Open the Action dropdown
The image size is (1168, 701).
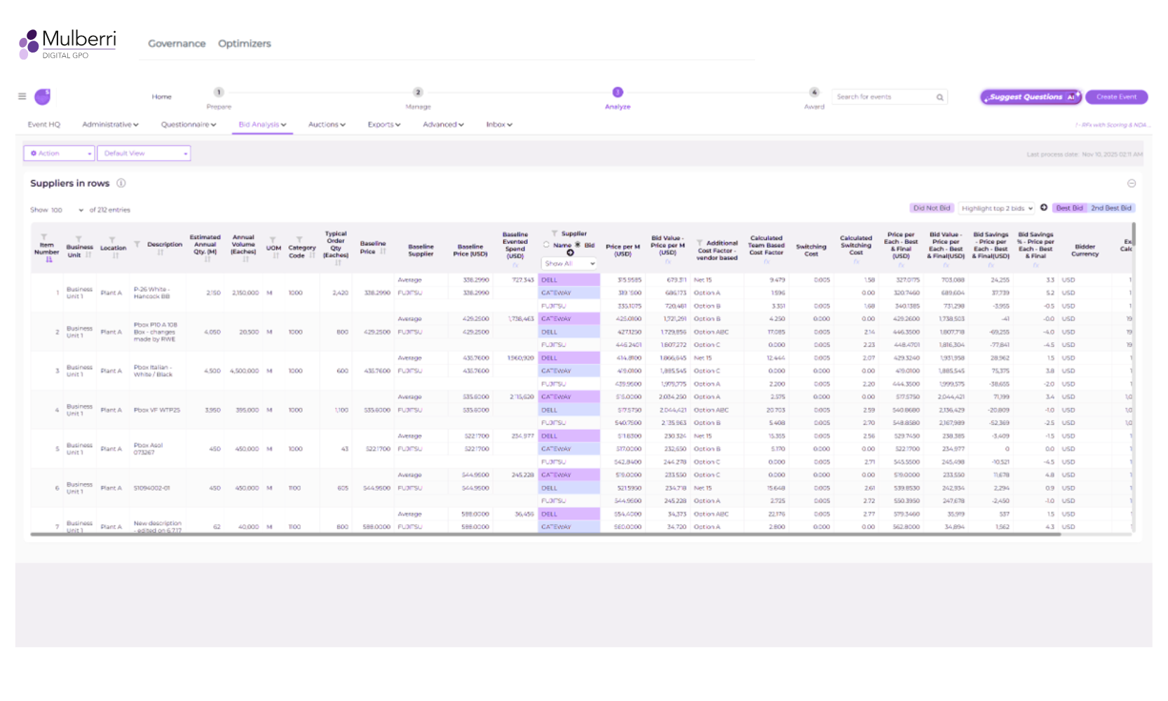click(x=59, y=153)
